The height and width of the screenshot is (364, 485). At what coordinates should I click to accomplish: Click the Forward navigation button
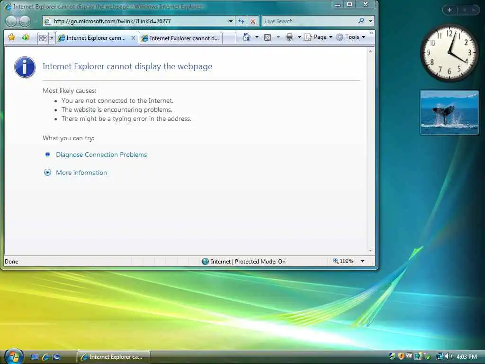pyautogui.click(x=25, y=21)
